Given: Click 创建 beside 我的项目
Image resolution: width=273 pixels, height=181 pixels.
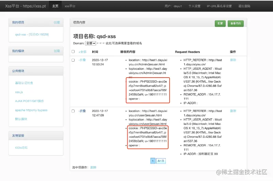Looking at the screenshot, I should [x=57, y=22].
